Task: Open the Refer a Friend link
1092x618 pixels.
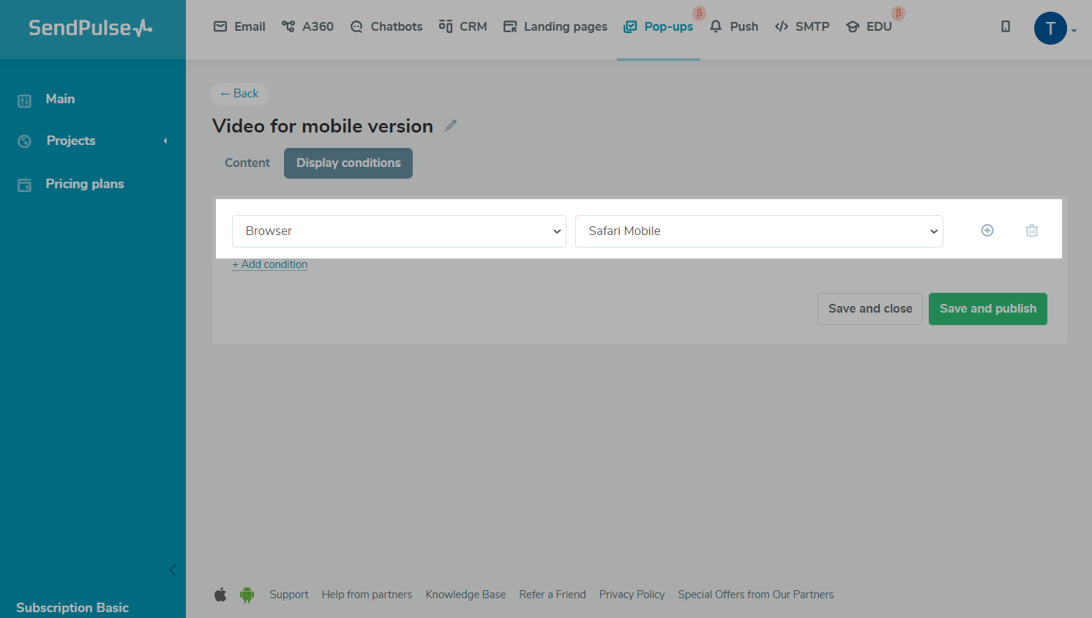Action: [553, 595]
